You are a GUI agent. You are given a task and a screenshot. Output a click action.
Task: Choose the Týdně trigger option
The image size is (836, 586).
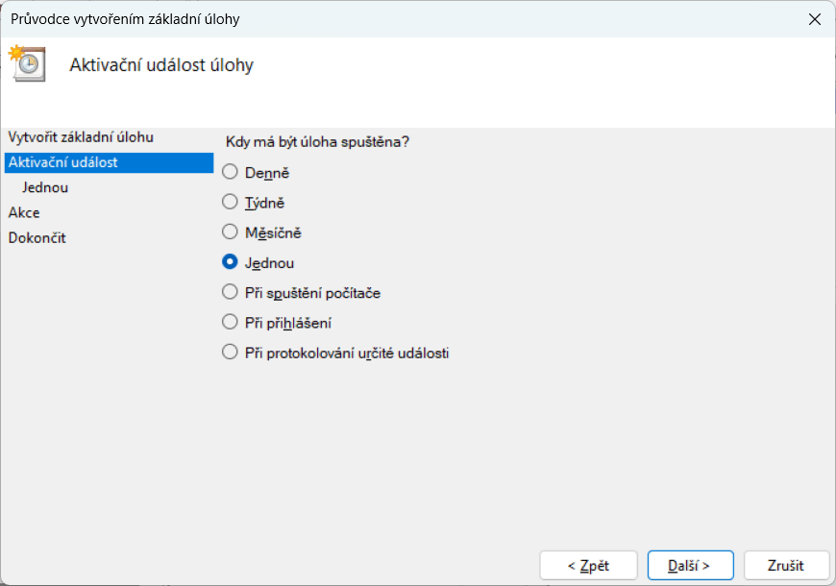pyautogui.click(x=230, y=203)
